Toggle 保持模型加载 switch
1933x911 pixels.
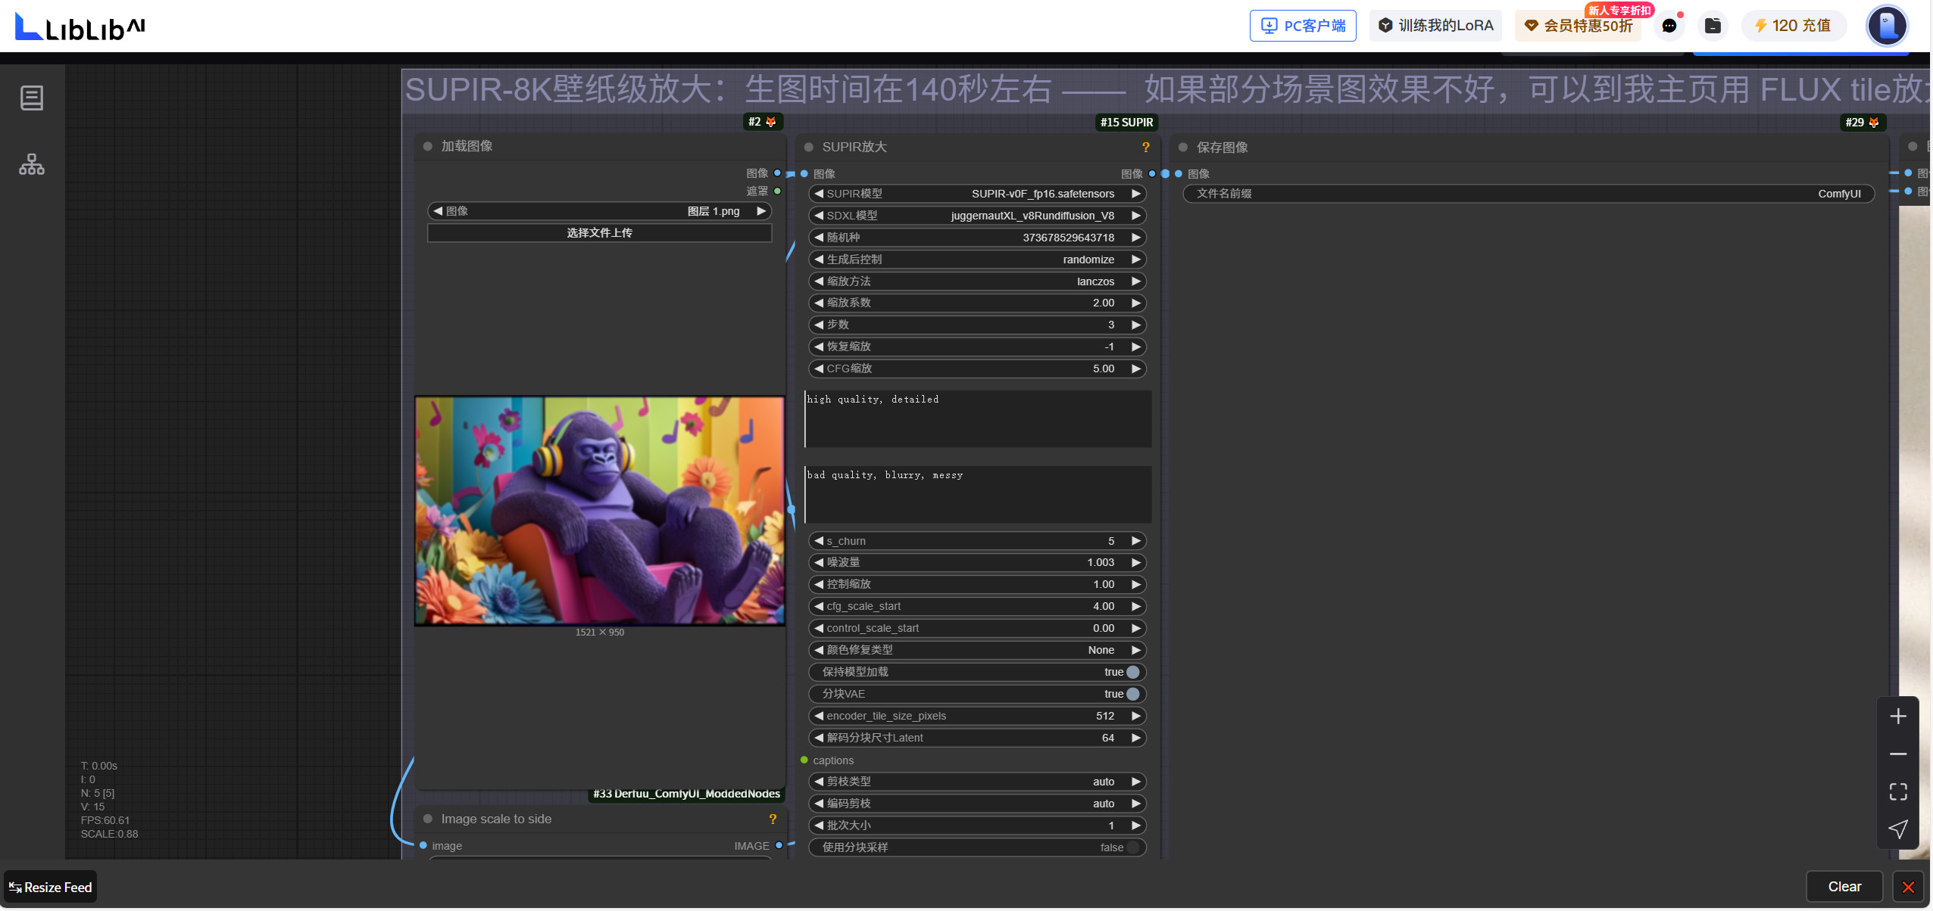(1132, 672)
